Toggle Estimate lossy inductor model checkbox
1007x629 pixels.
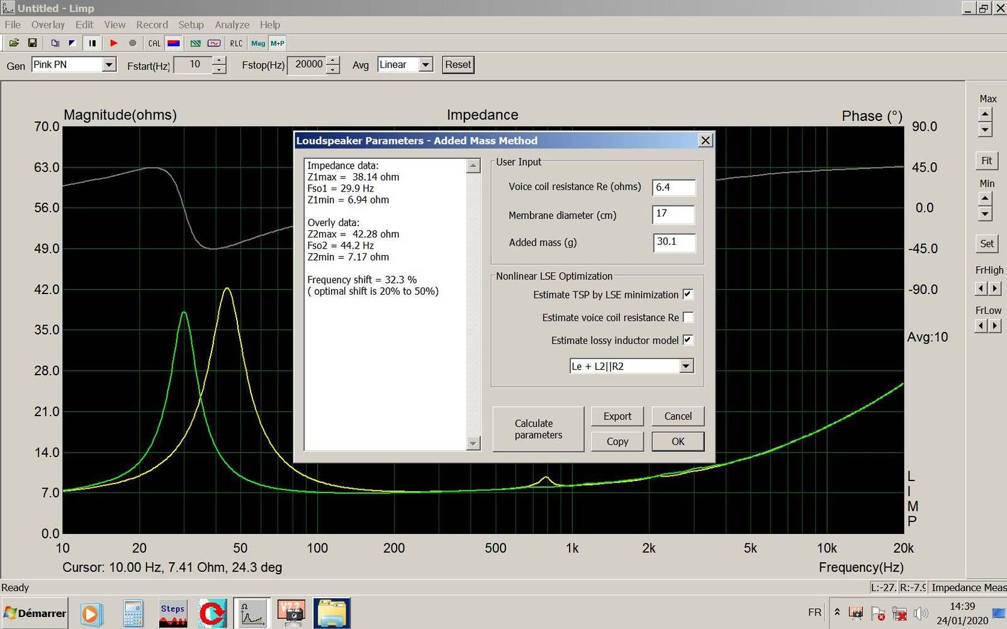688,340
